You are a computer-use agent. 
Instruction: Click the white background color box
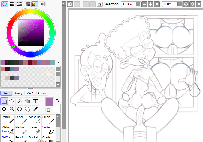[x=57, y=109]
